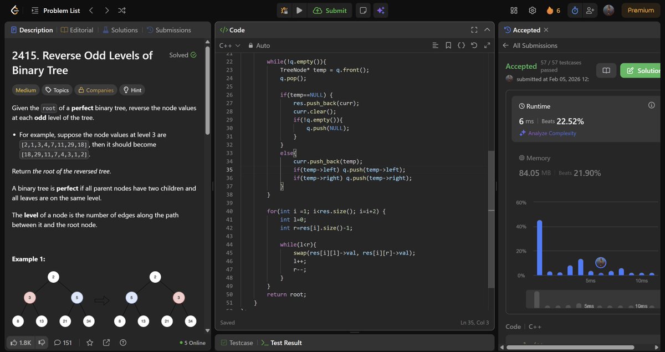Open the Testcase tab

[237, 343]
